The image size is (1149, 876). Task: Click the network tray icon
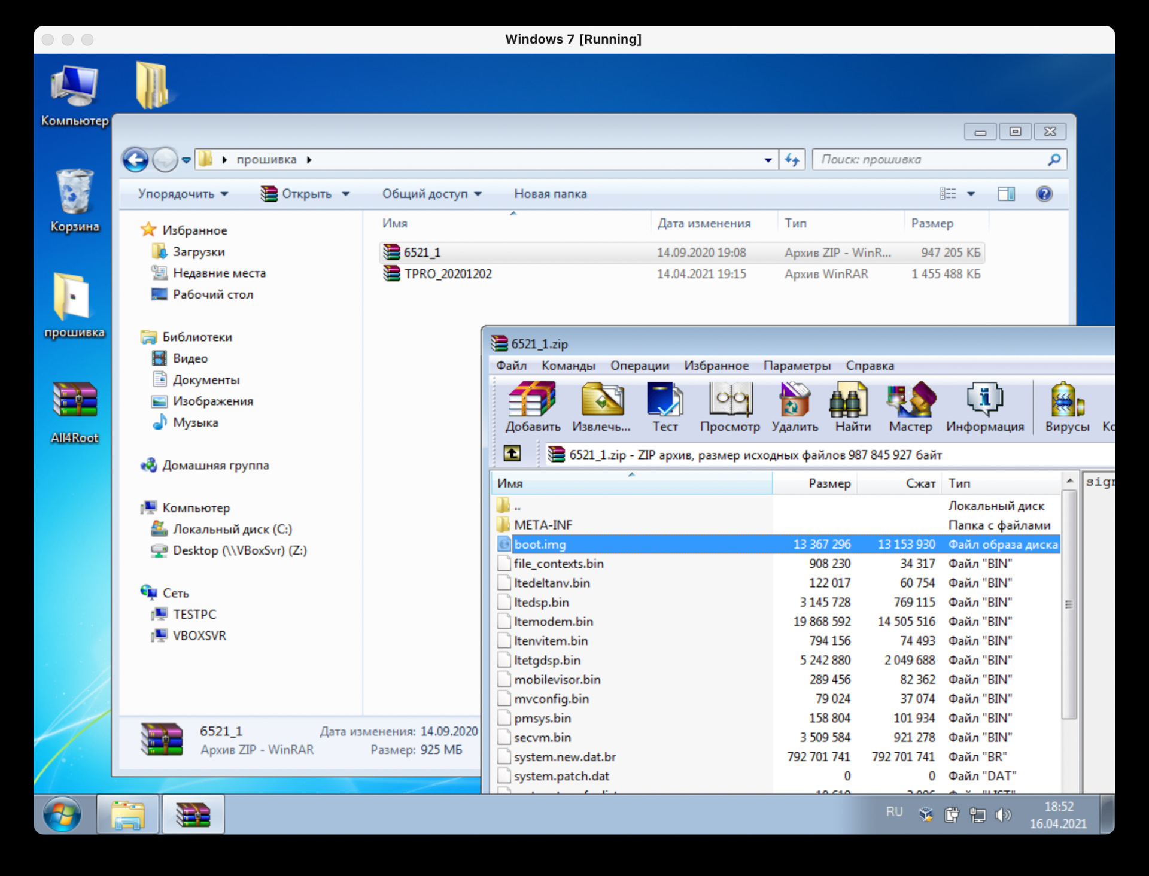[x=977, y=814]
